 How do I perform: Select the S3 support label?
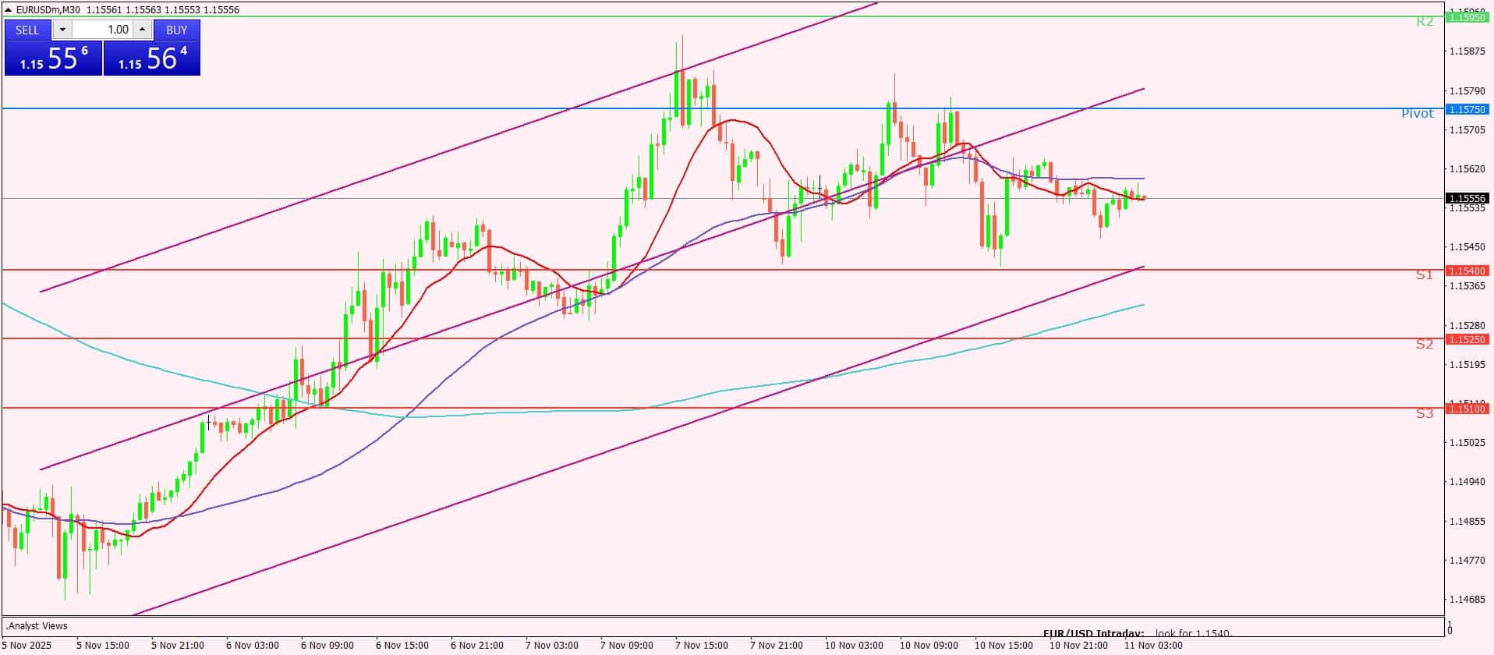click(x=1425, y=413)
